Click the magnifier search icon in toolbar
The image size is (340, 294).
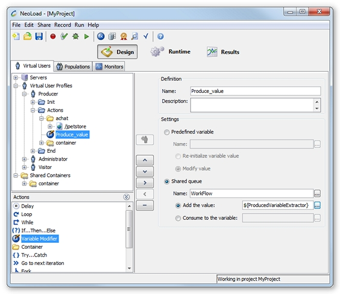(134, 36)
